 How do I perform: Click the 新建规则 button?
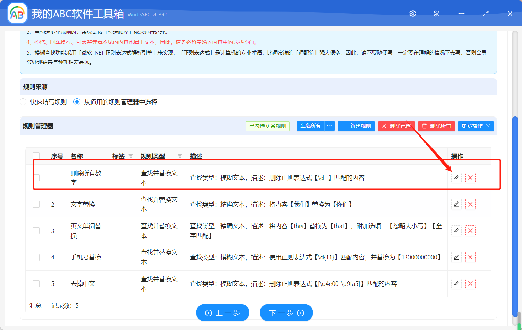tap(356, 126)
